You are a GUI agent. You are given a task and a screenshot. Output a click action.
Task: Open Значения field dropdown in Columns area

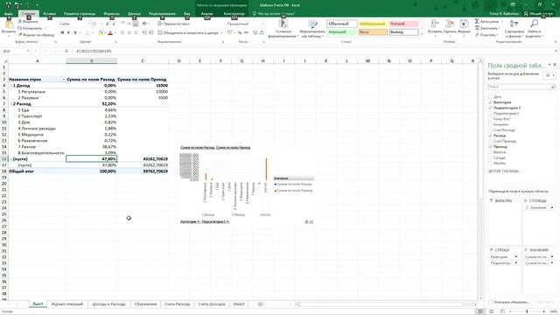(552, 207)
